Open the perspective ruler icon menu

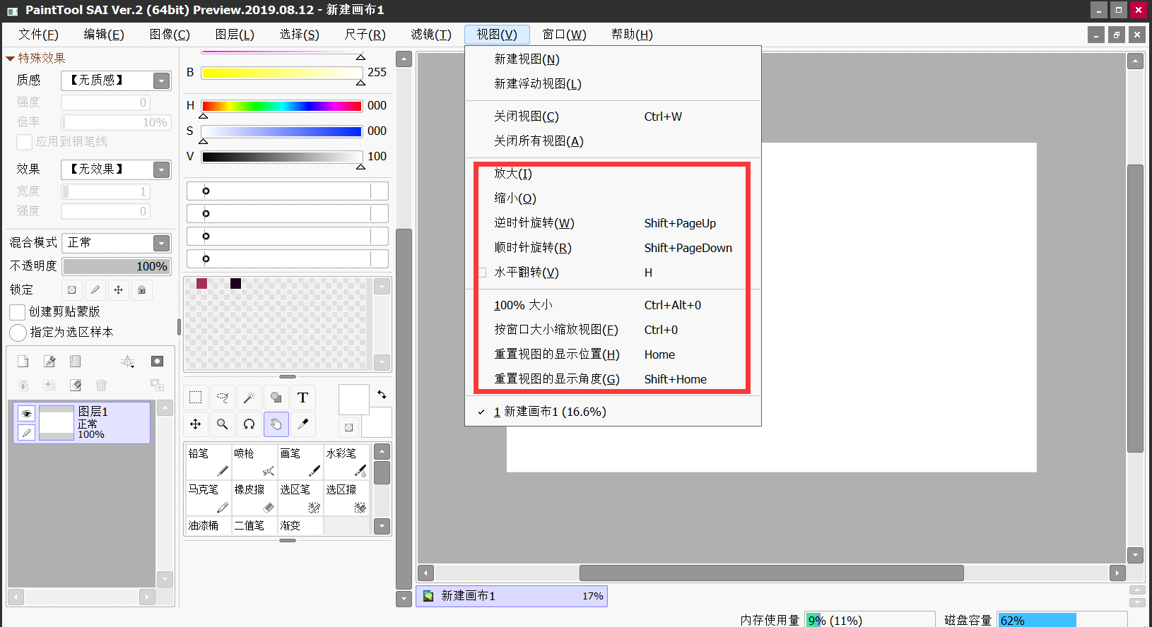point(128,362)
